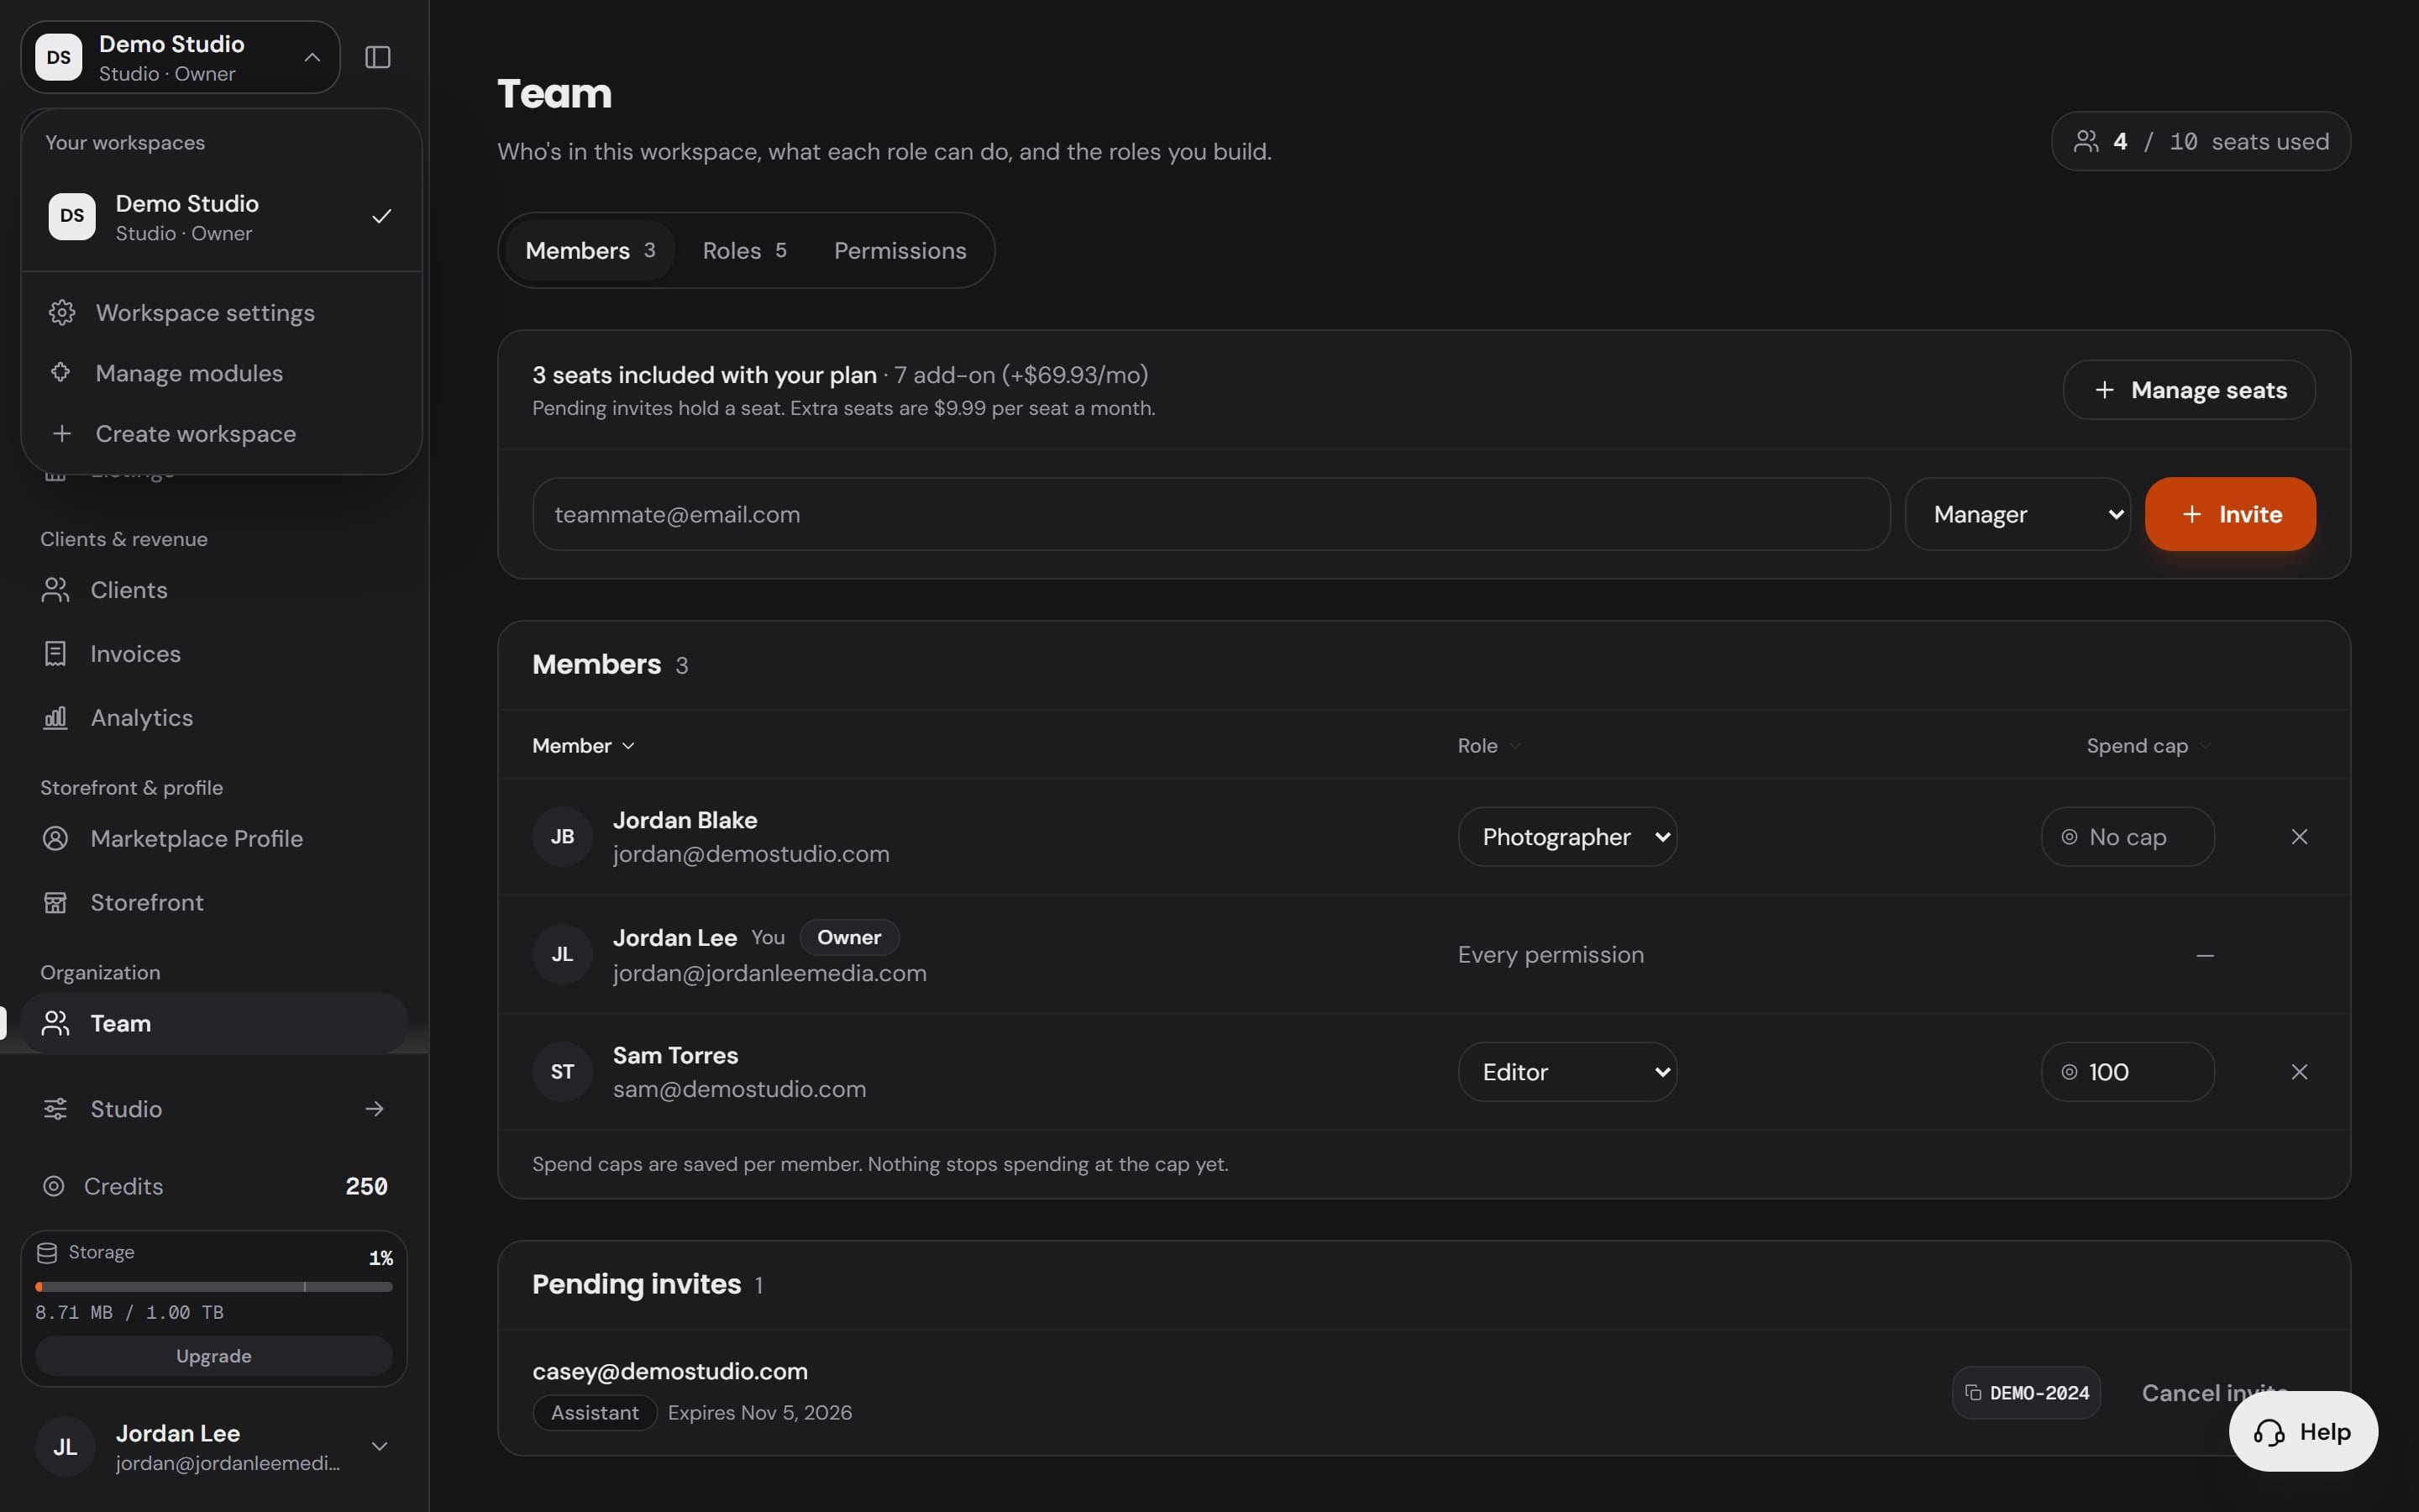The height and width of the screenshot is (1512, 2419).
Task: Sort table by Member column
Action: 584,746
